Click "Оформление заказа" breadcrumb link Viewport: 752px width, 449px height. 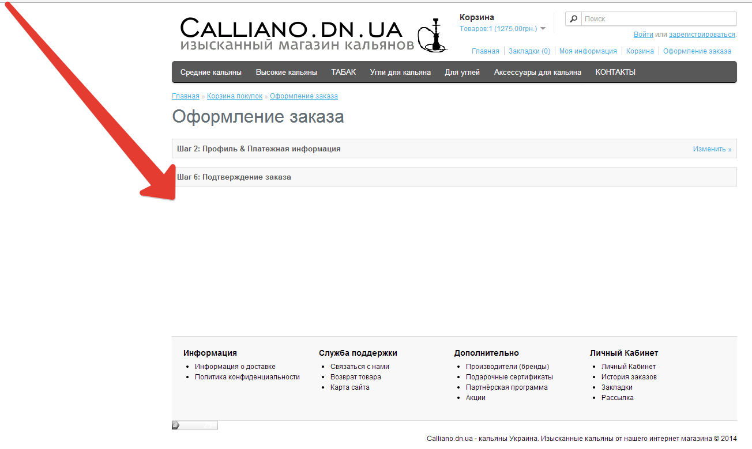pos(304,96)
